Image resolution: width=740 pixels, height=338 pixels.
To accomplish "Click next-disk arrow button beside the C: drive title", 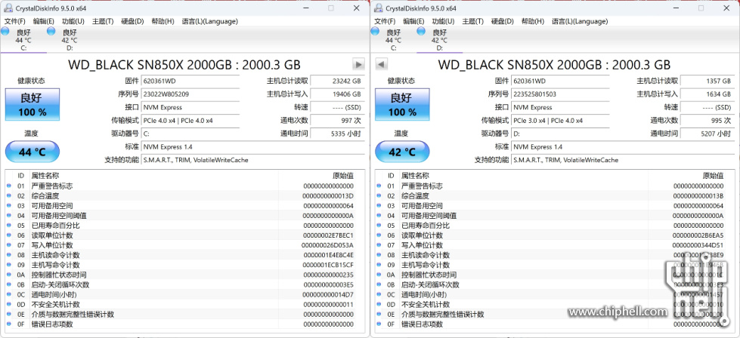I will click(x=359, y=64).
